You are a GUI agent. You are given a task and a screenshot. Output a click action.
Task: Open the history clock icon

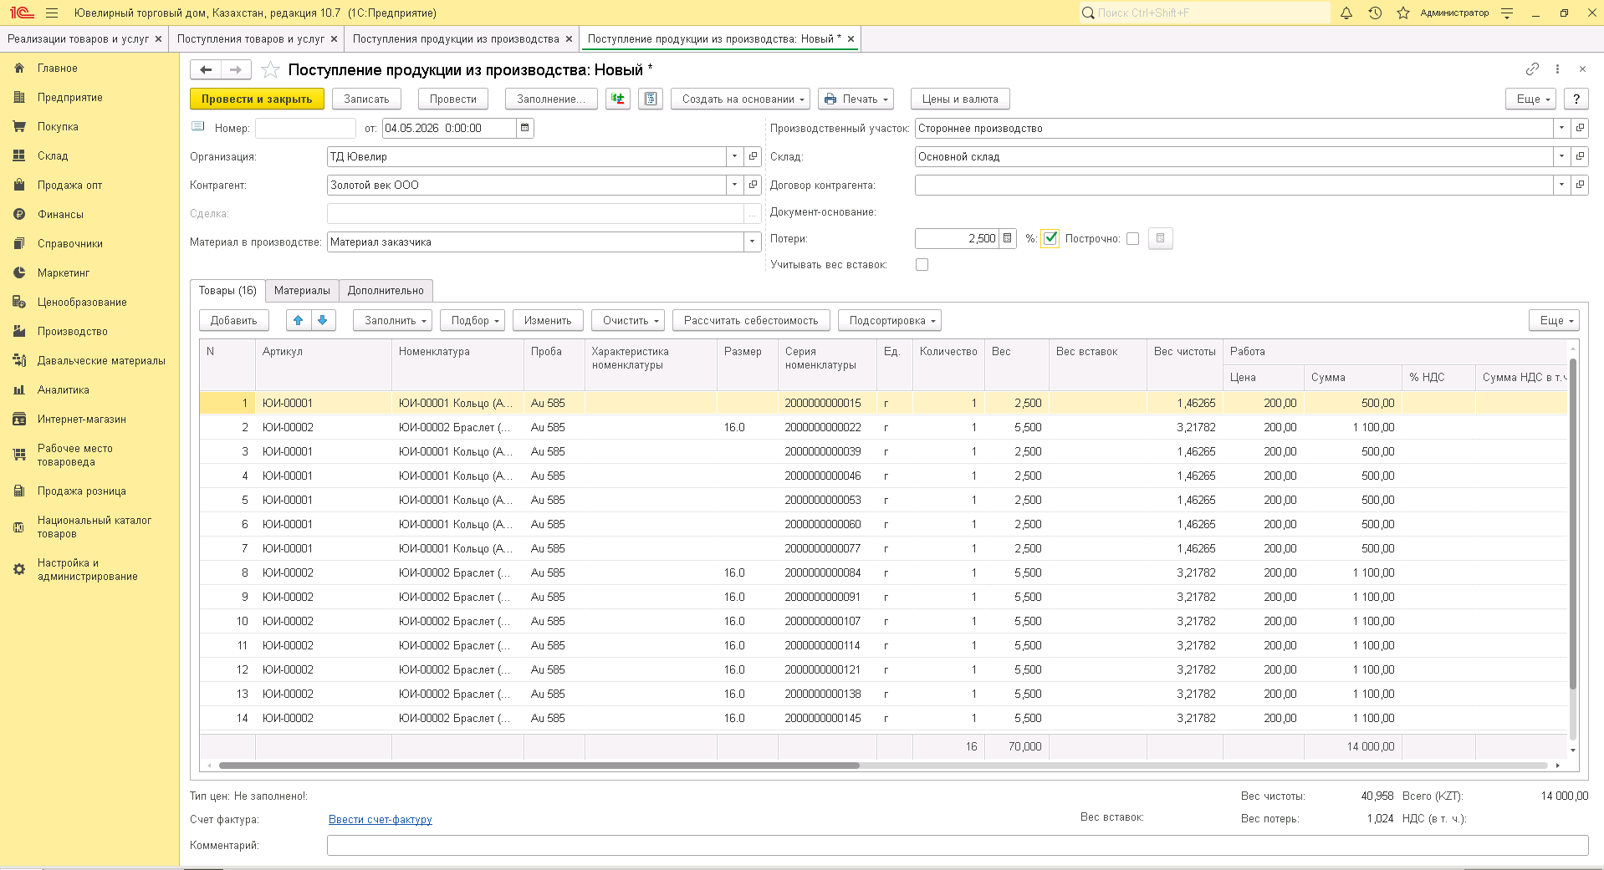[x=1375, y=13]
